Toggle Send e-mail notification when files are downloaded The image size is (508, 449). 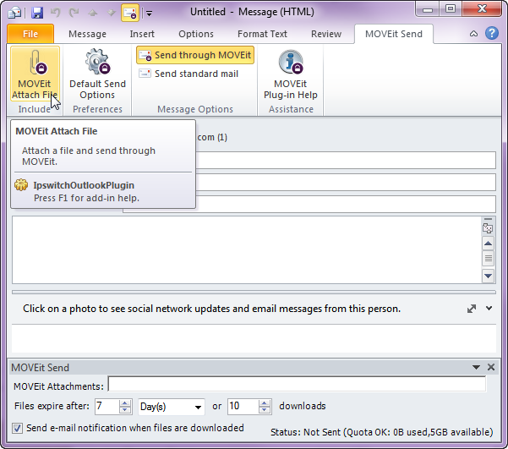(x=17, y=428)
